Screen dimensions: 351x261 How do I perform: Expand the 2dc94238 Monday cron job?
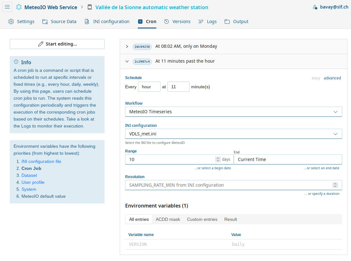point(127,47)
